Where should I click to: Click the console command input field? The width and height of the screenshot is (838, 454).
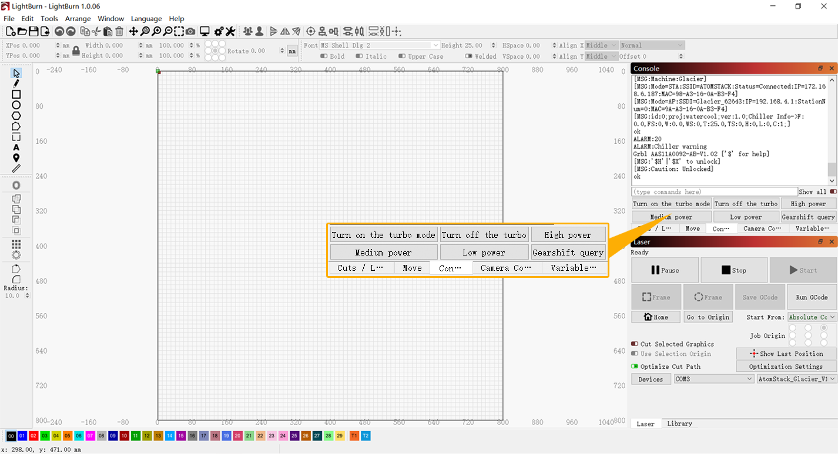(714, 192)
